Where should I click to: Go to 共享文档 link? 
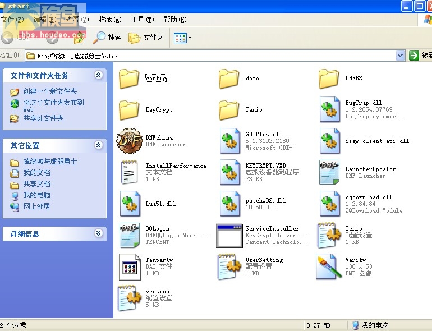point(36,184)
